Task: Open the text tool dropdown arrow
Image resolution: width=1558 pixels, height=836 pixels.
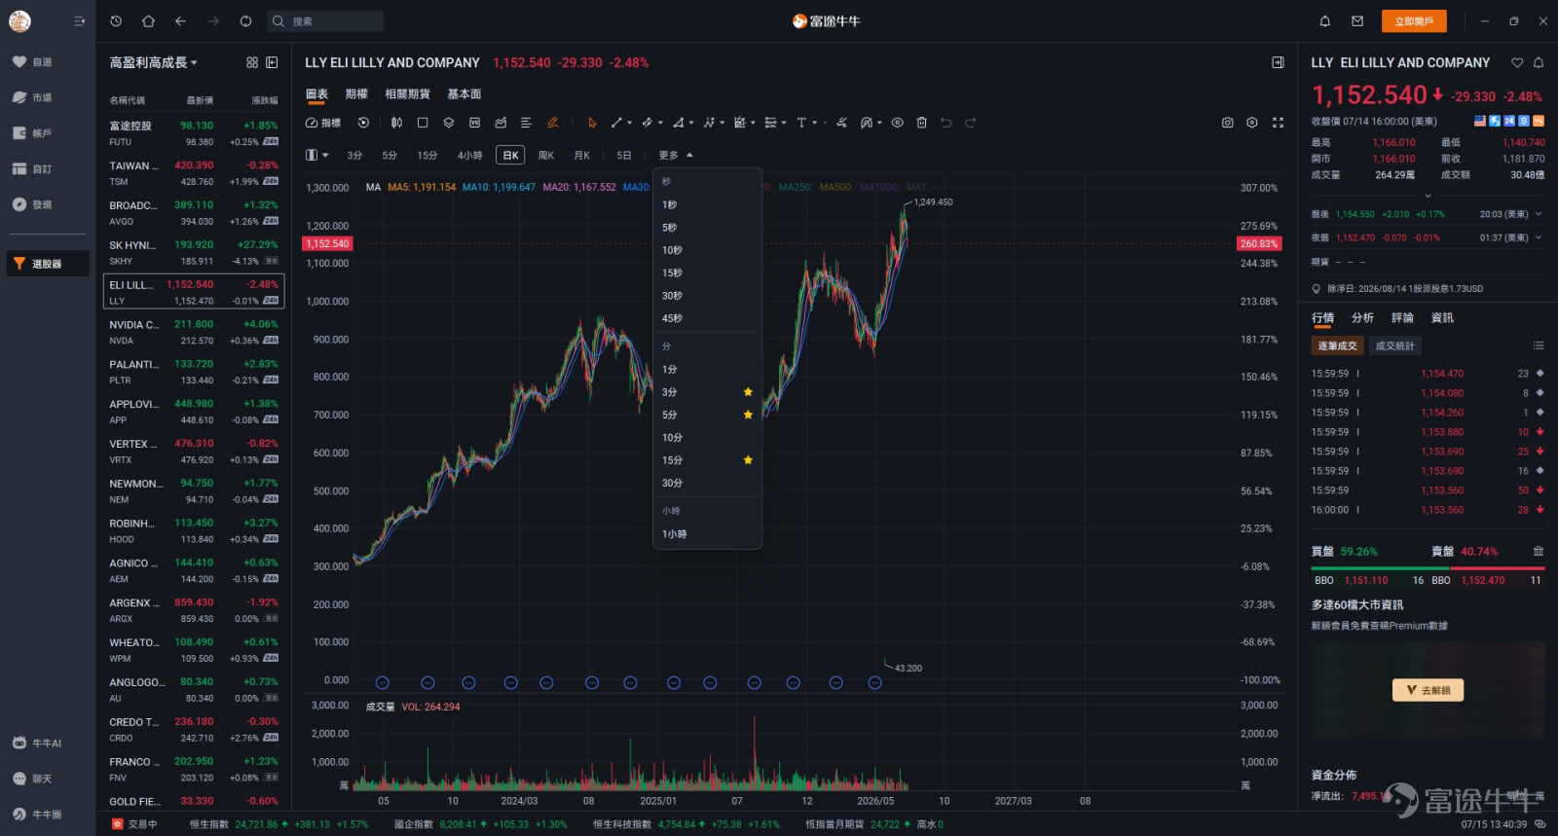Action: tap(814, 123)
